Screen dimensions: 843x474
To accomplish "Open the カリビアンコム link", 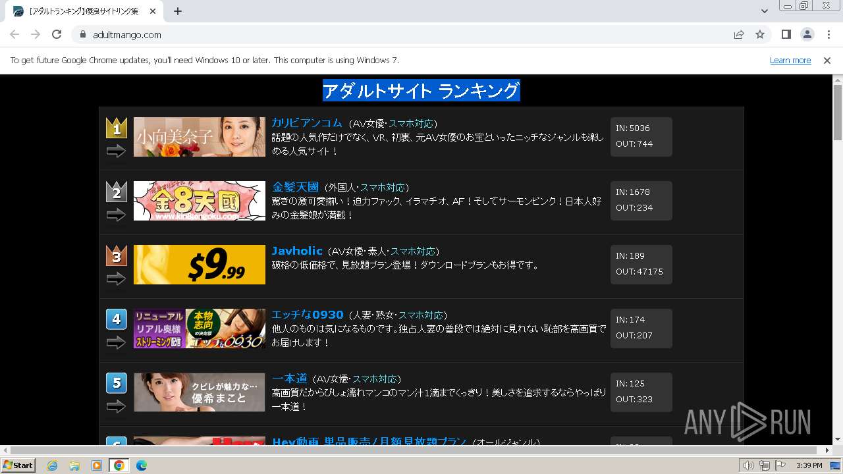I will pos(307,123).
